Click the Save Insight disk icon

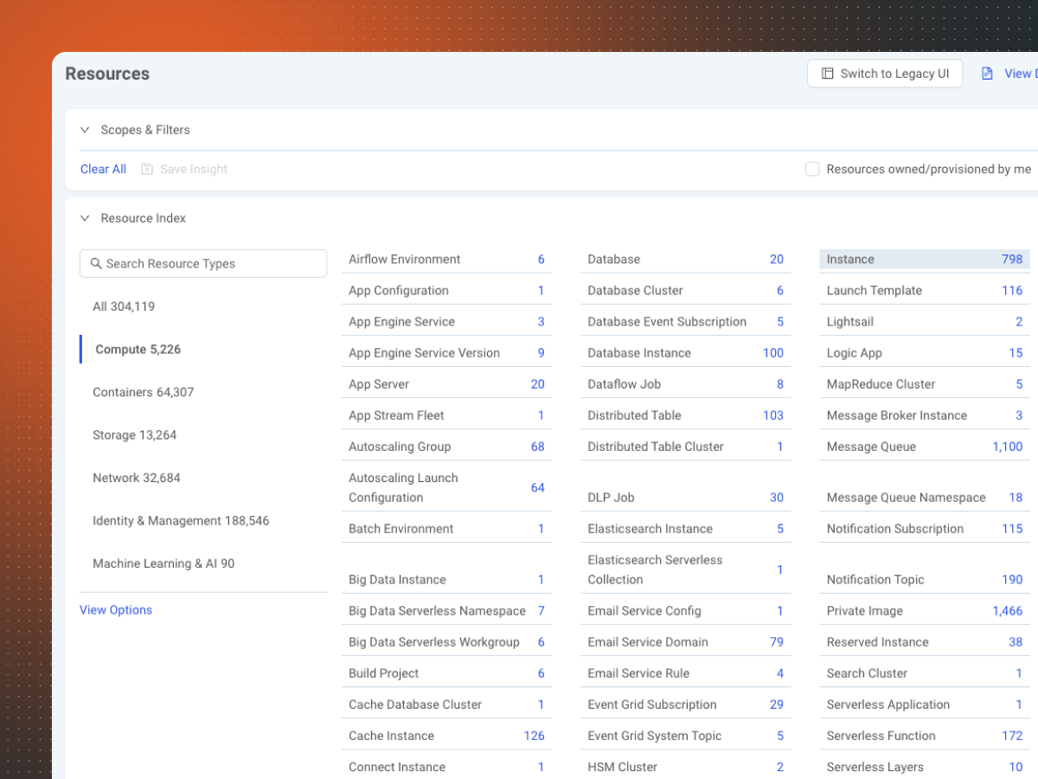pyautogui.click(x=147, y=170)
